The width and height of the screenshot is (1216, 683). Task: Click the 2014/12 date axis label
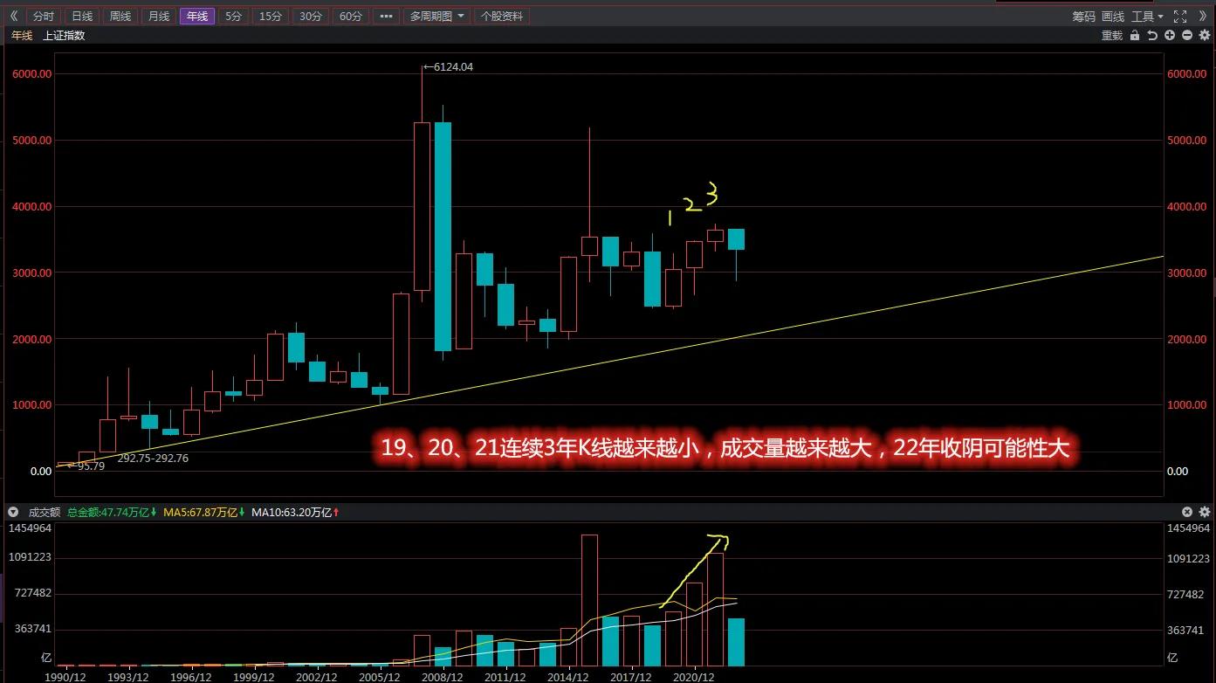[568, 676]
